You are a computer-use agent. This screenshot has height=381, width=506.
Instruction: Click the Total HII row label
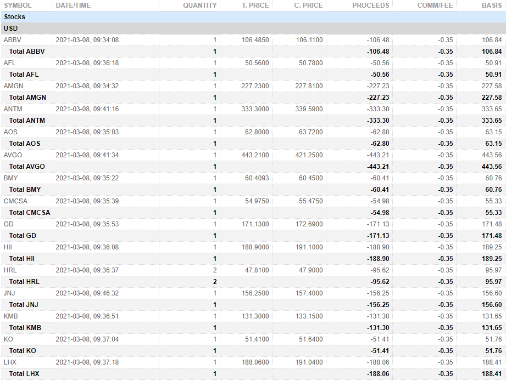tap(21, 259)
